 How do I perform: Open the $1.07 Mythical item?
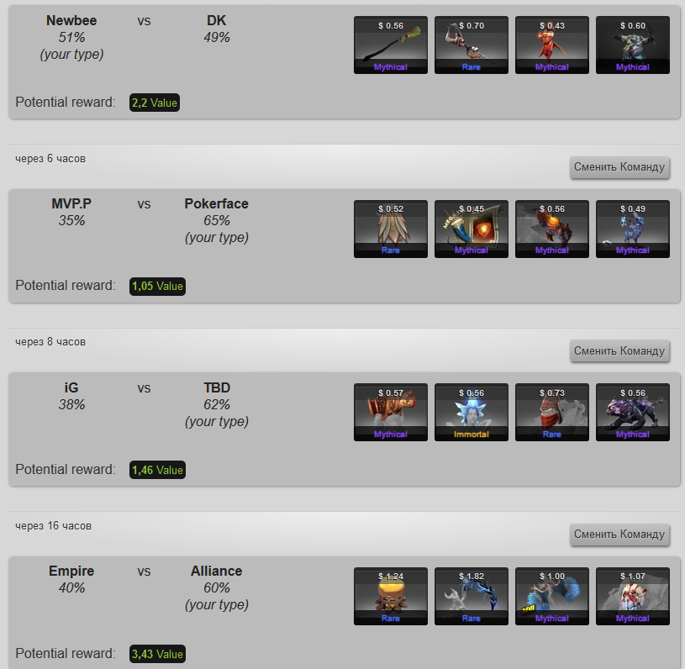(633, 596)
